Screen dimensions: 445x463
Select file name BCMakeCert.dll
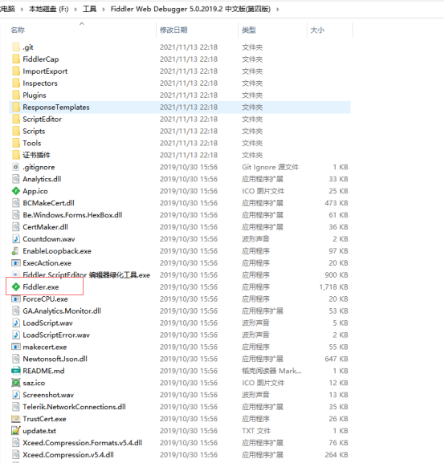[x=48, y=203]
